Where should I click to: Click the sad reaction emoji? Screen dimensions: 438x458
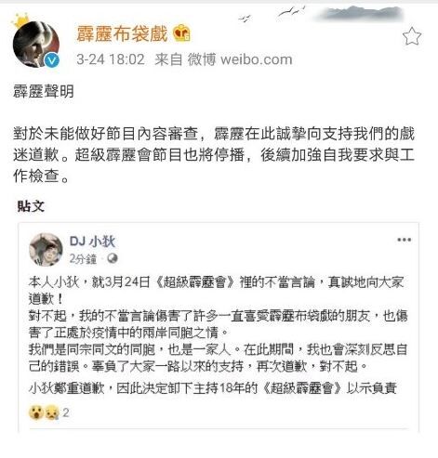pyautogui.click(x=51, y=412)
